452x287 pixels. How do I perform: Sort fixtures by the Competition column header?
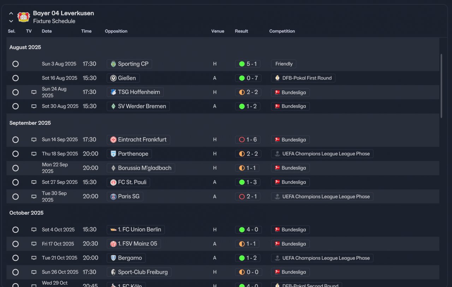pyautogui.click(x=282, y=31)
